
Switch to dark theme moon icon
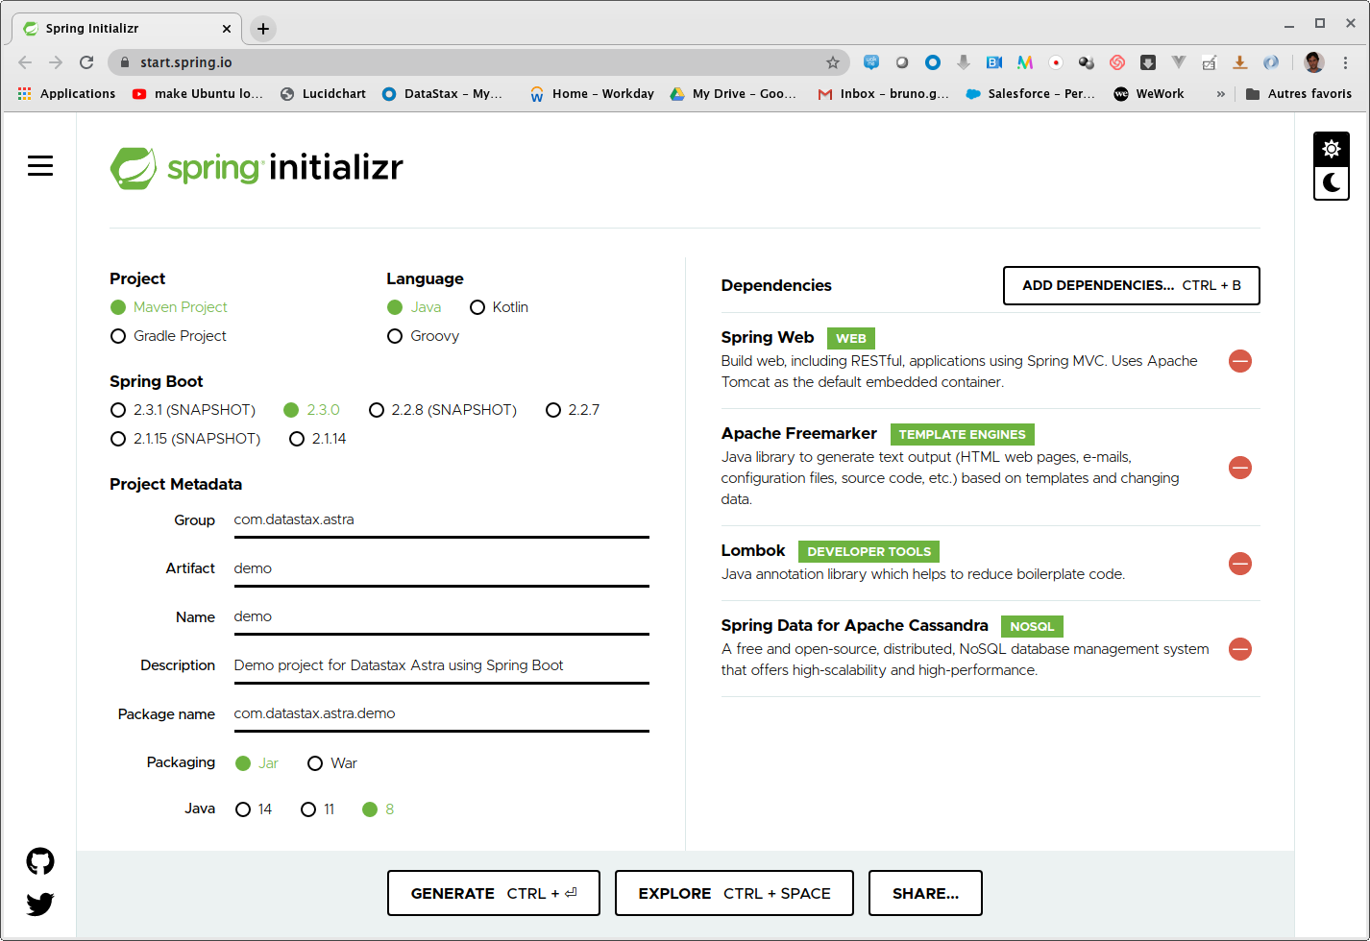click(x=1332, y=182)
